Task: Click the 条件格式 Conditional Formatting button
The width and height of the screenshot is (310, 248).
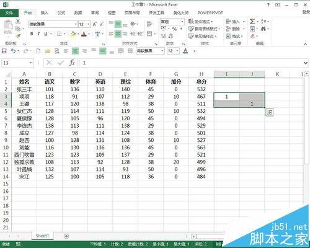Action: pyautogui.click(x=201, y=22)
